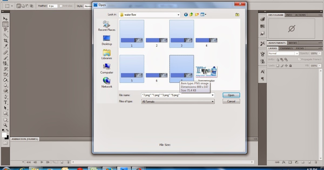Go to Desktop in places sidebar
Image resolution: width=324 pixels, height=170 pixels.
(x=107, y=40)
